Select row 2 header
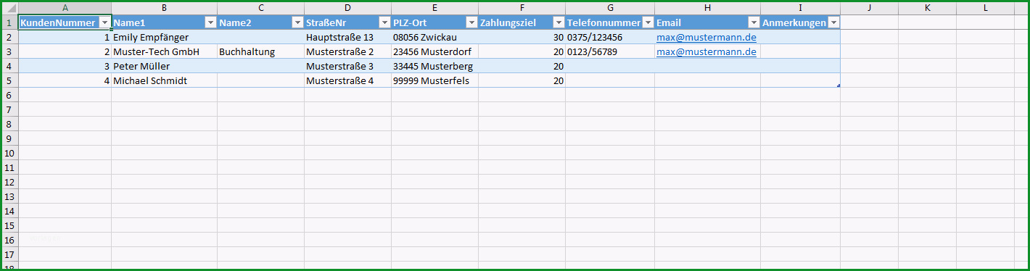 (10, 37)
